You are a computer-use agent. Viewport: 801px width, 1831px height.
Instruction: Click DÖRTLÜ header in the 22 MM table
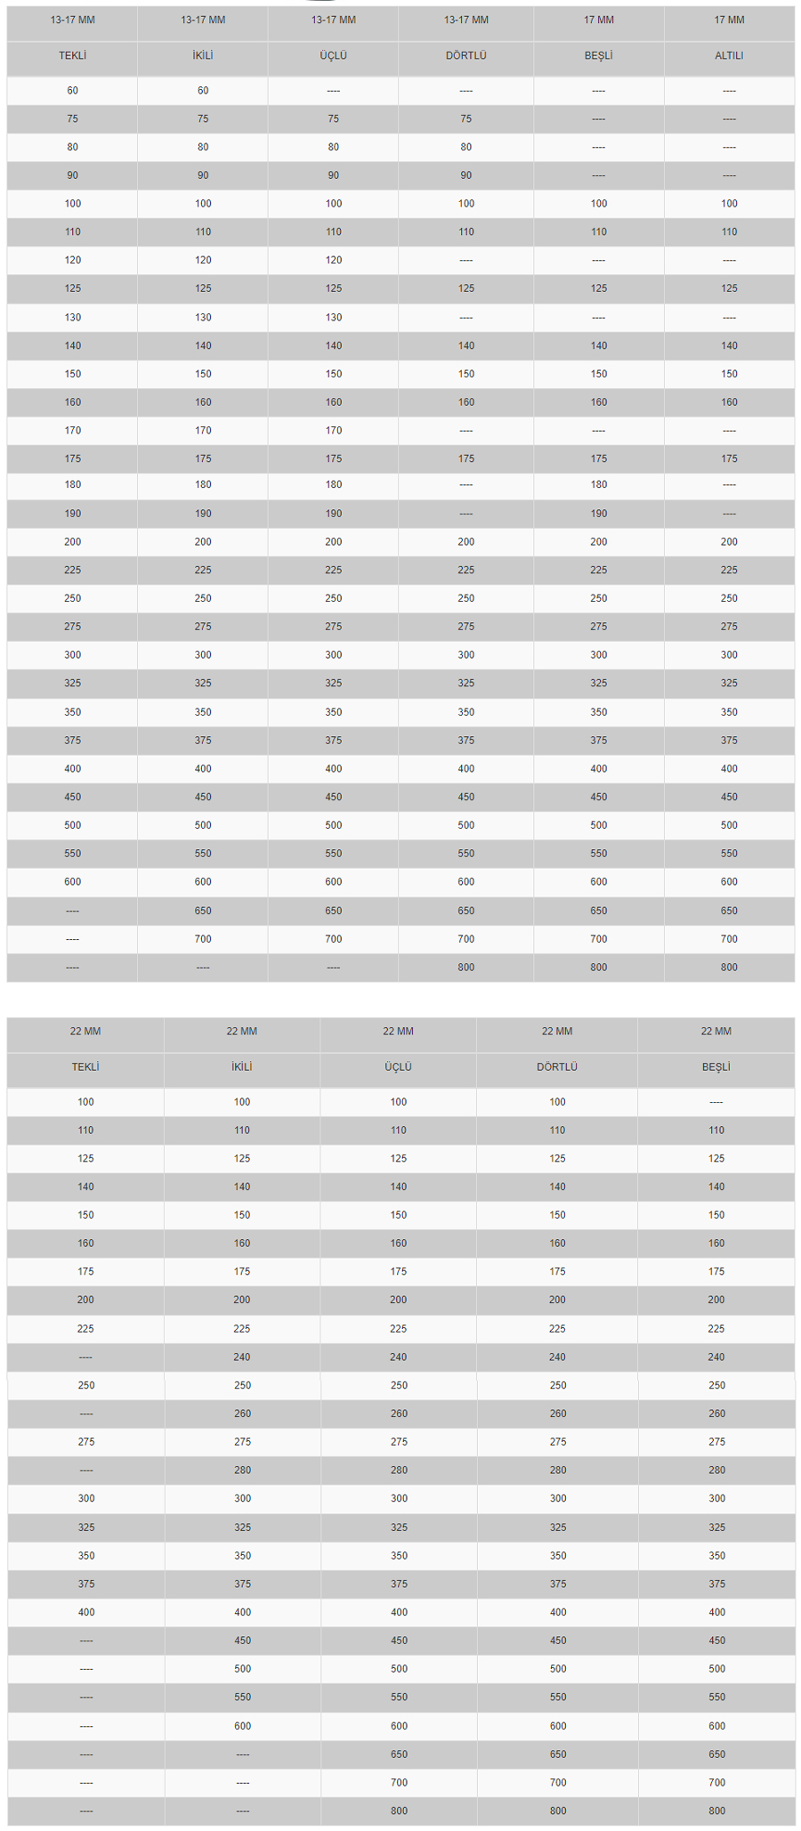coord(557,1066)
